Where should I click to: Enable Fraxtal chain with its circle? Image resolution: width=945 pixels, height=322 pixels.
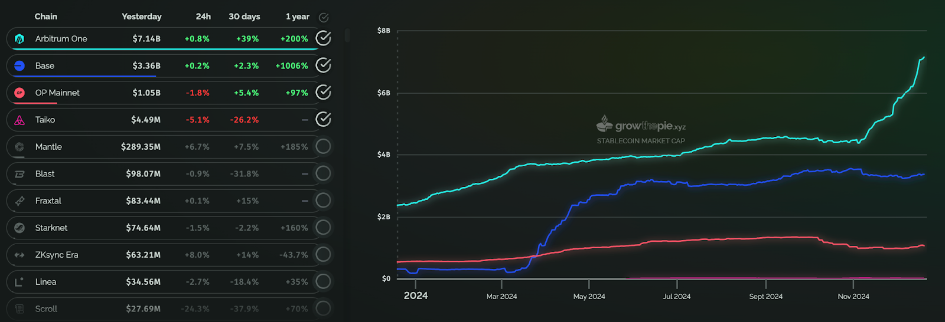[x=323, y=201]
